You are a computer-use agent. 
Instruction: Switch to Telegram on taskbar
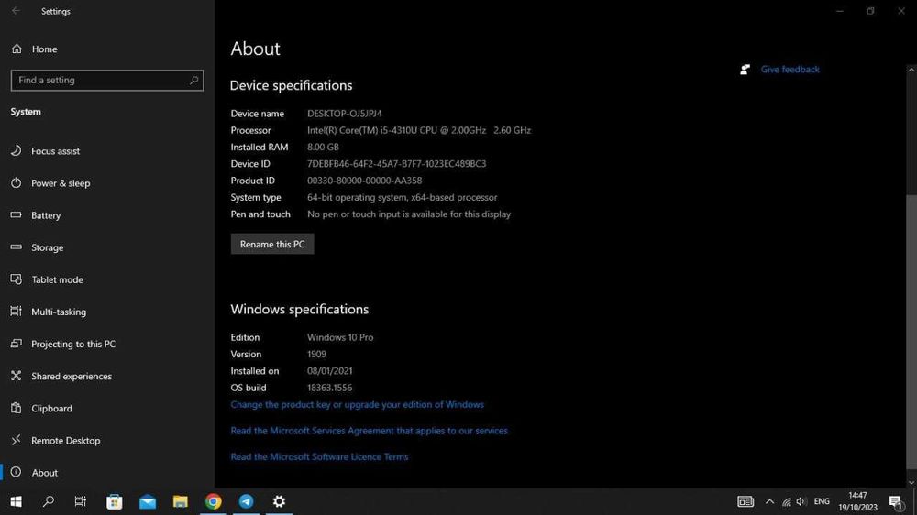[x=246, y=501]
